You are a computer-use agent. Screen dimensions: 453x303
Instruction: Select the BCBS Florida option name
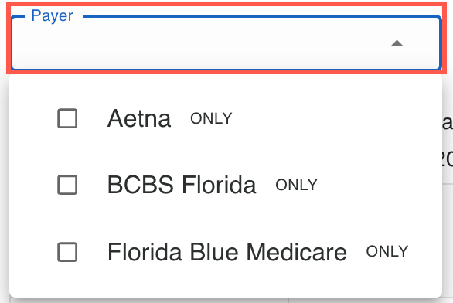coord(182,185)
